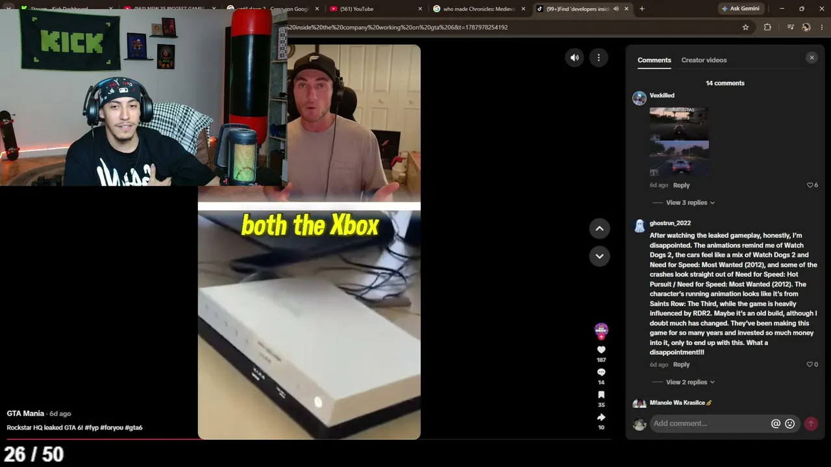The image size is (831, 467).
Task: Open the #gta6 hashtag link
Action: click(134, 428)
